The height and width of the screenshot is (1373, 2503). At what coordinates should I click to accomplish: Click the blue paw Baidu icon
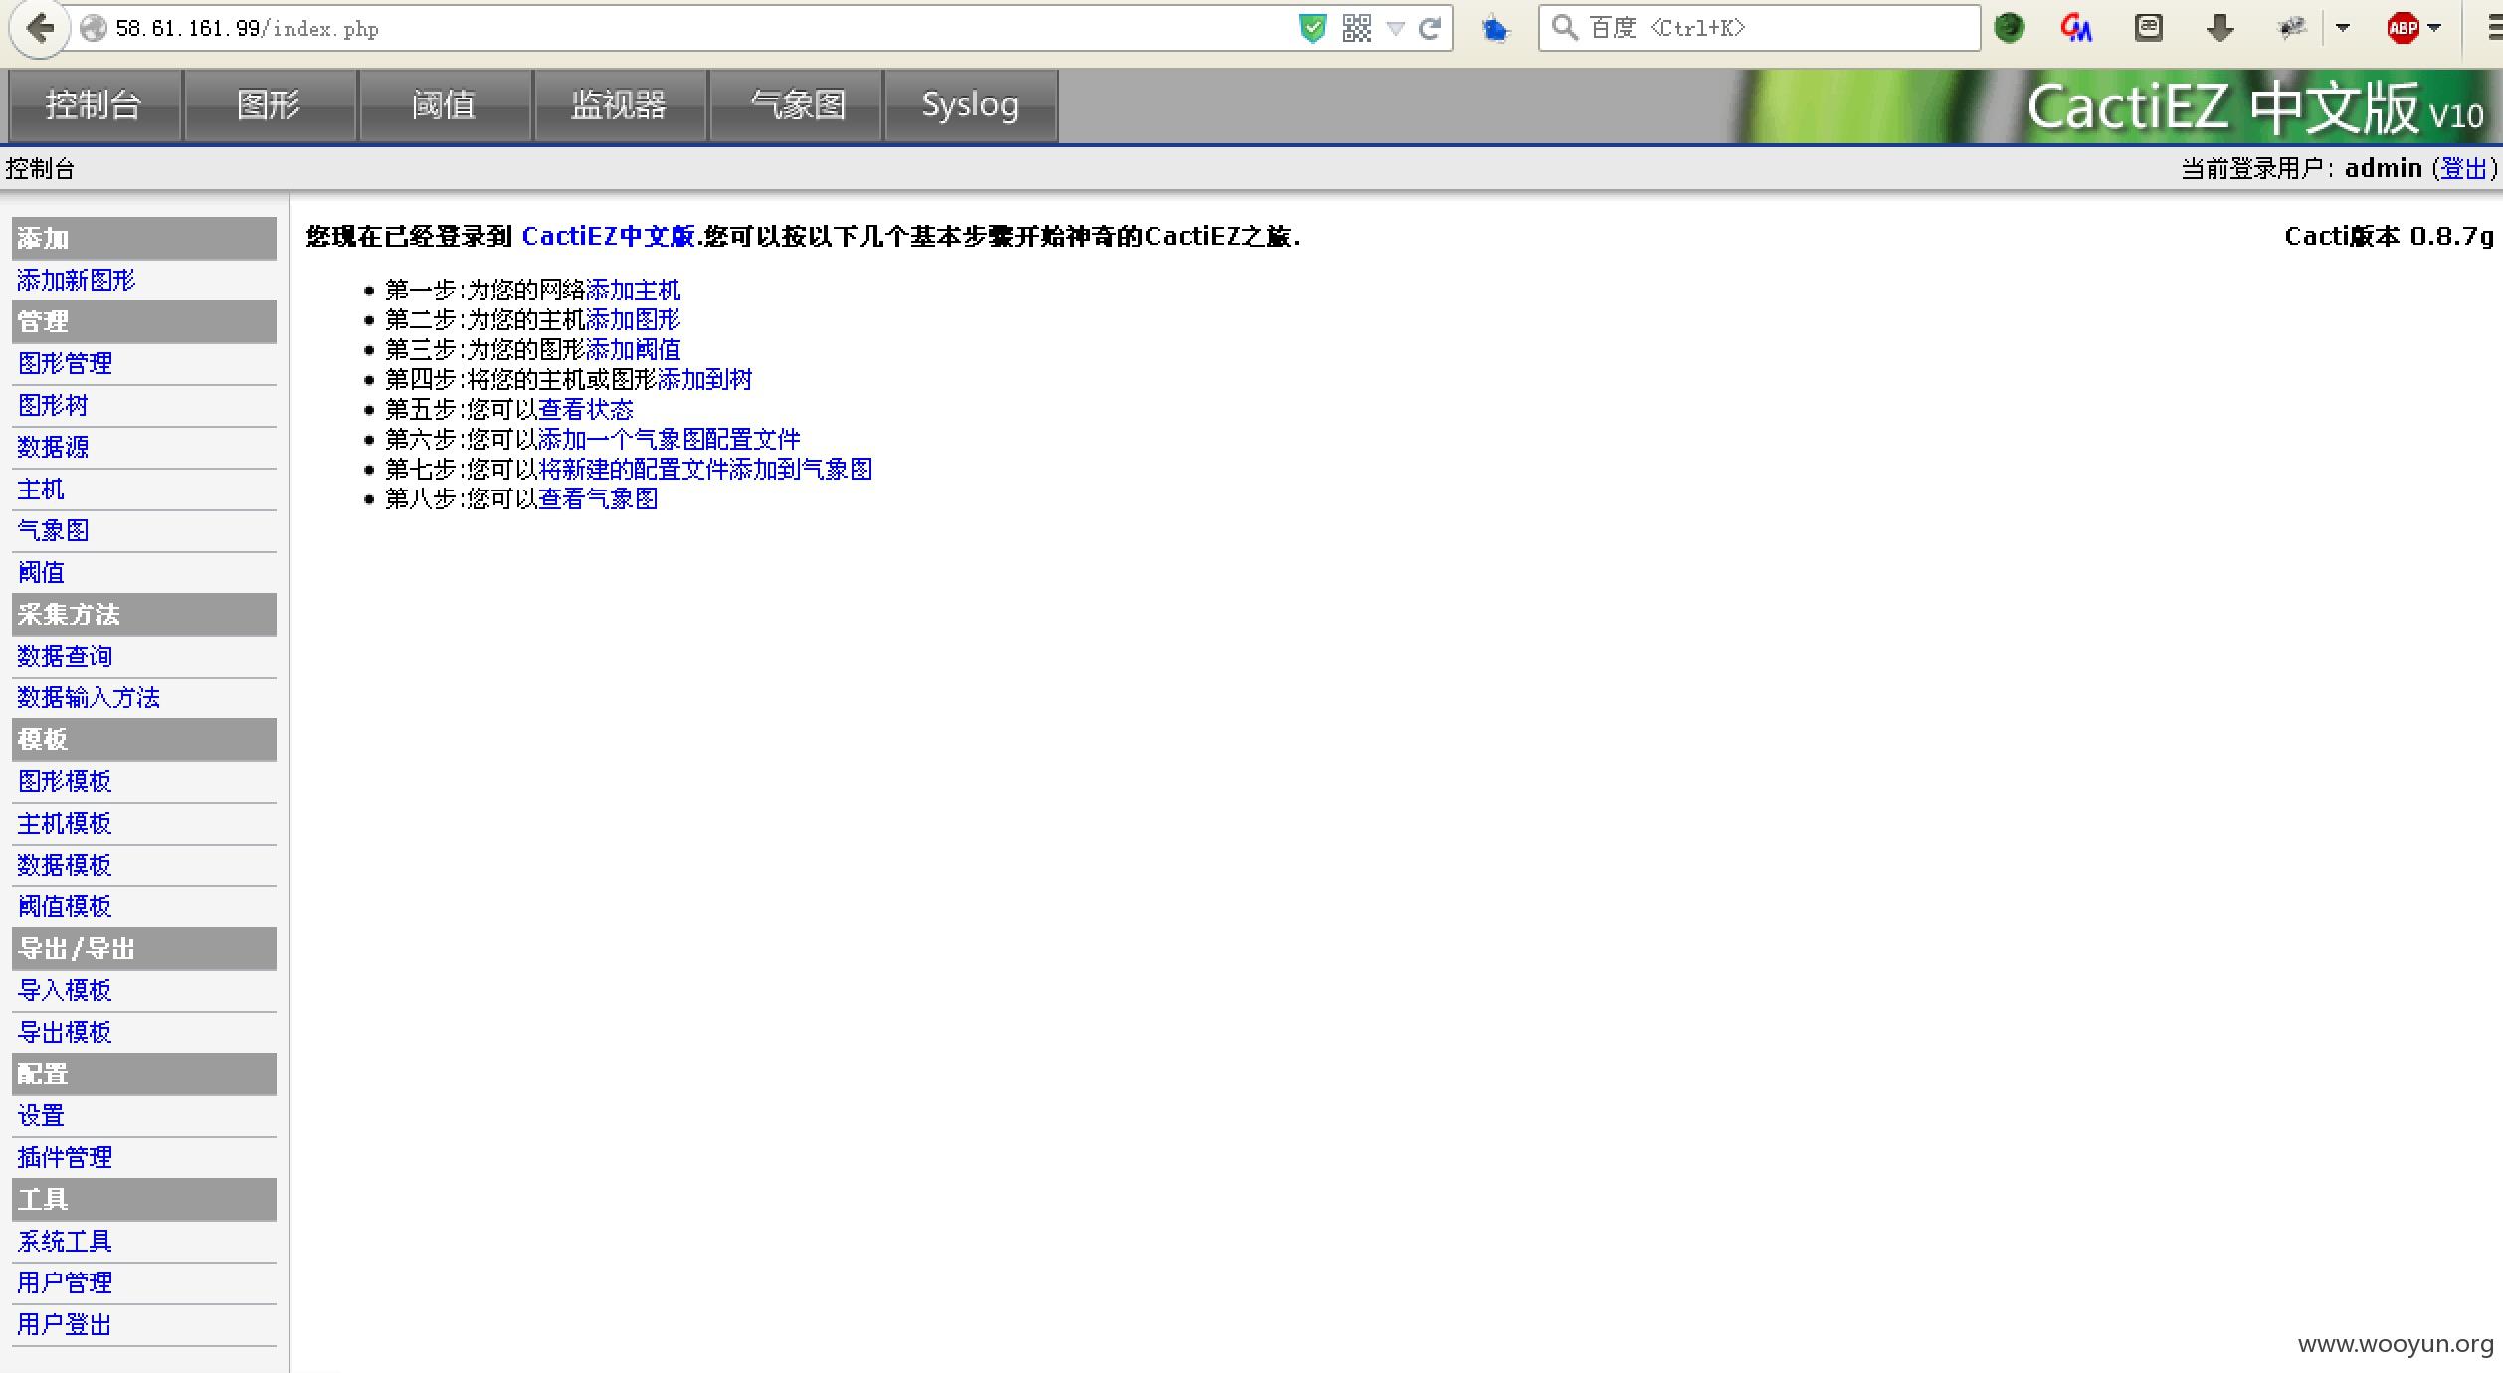click(1494, 29)
